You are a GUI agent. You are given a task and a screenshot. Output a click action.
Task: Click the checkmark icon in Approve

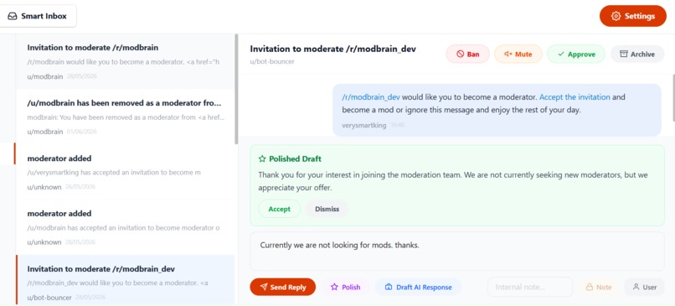[x=561, y=54]
